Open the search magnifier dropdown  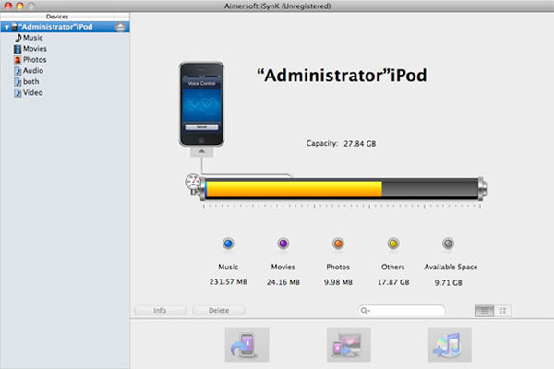coord(366,311)
